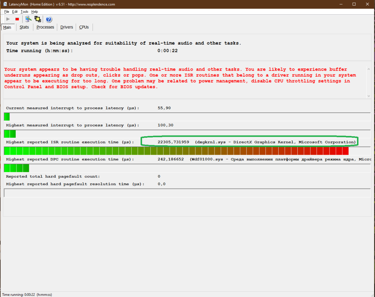Click the LatencyMon title bar app icon

tap(4, 4)
